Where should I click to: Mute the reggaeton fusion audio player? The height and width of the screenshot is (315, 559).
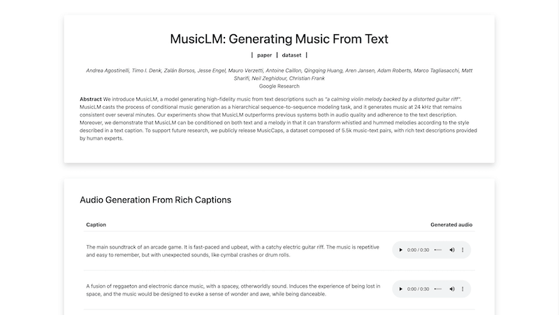452,289
